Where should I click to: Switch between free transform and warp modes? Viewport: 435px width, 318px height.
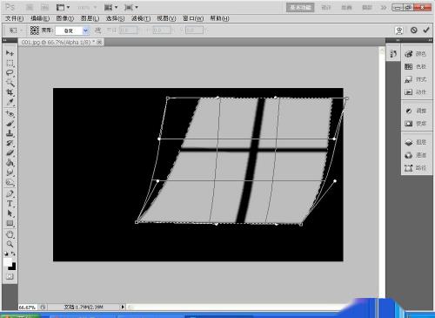click(x=399, y=30)
